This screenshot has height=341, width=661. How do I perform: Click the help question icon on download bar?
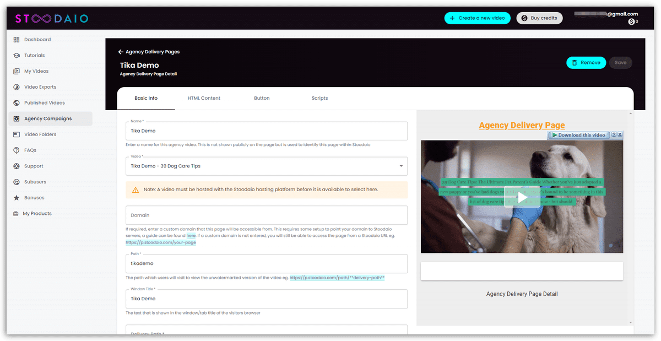(614, 135)
